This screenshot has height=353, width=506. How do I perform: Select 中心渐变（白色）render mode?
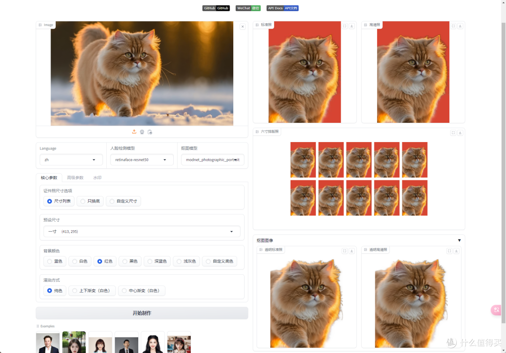pos(141,291)
